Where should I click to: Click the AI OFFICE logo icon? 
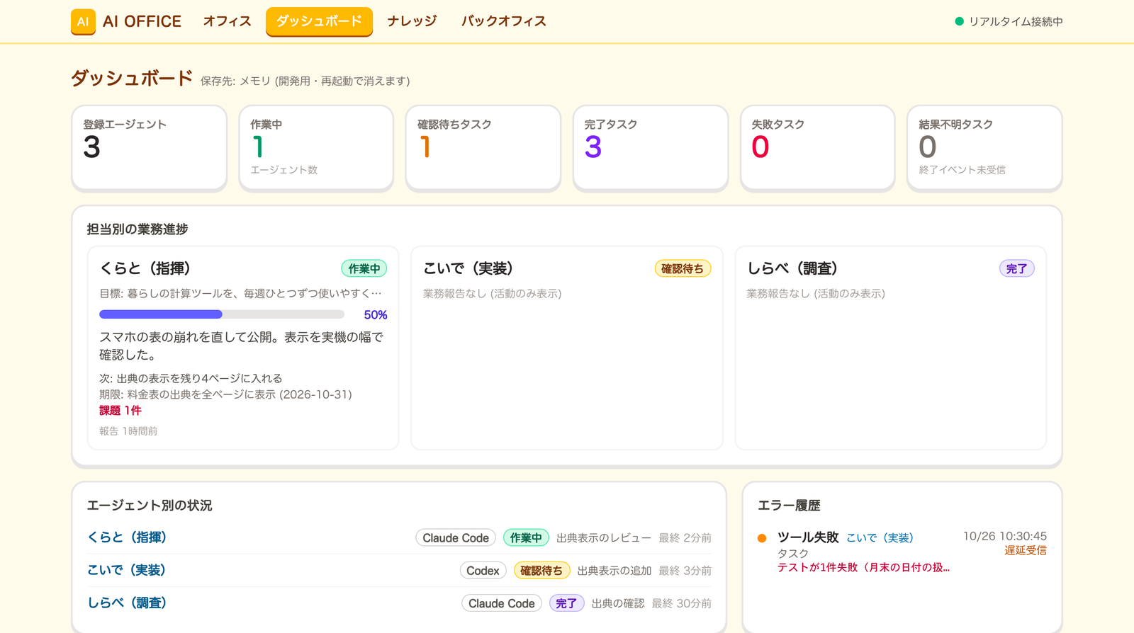(83, 21)
